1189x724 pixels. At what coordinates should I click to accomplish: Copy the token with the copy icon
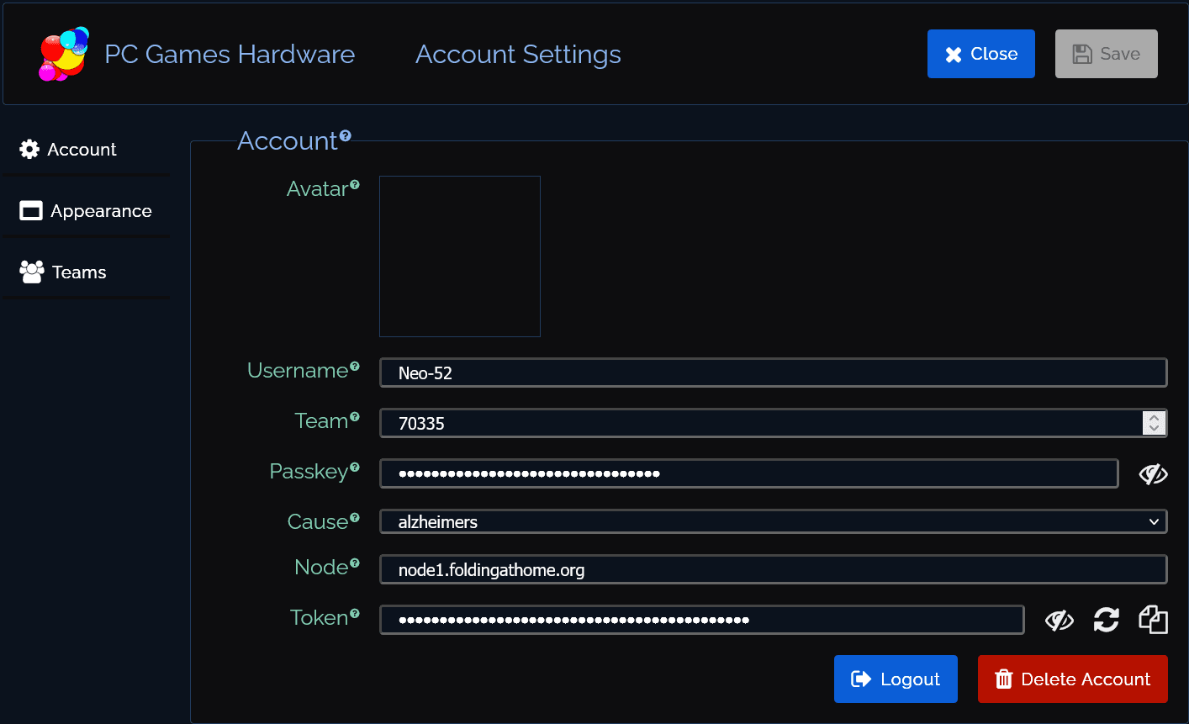click(x=1153, y=620)
